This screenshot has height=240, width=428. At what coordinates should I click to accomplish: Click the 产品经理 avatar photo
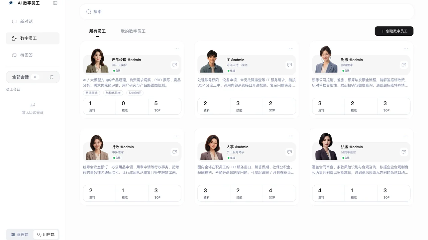(x=97, y=61)
